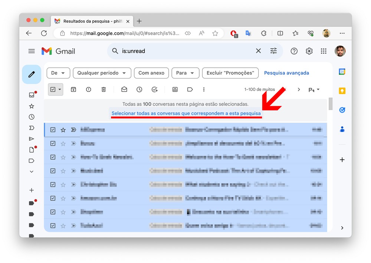Star the first conversation in the list

63,130
